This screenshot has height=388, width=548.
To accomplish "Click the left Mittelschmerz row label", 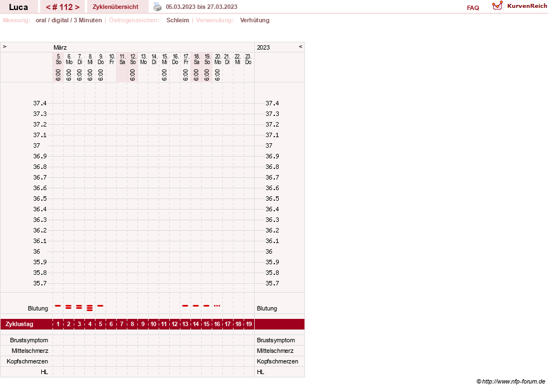I will coord(30,351).
